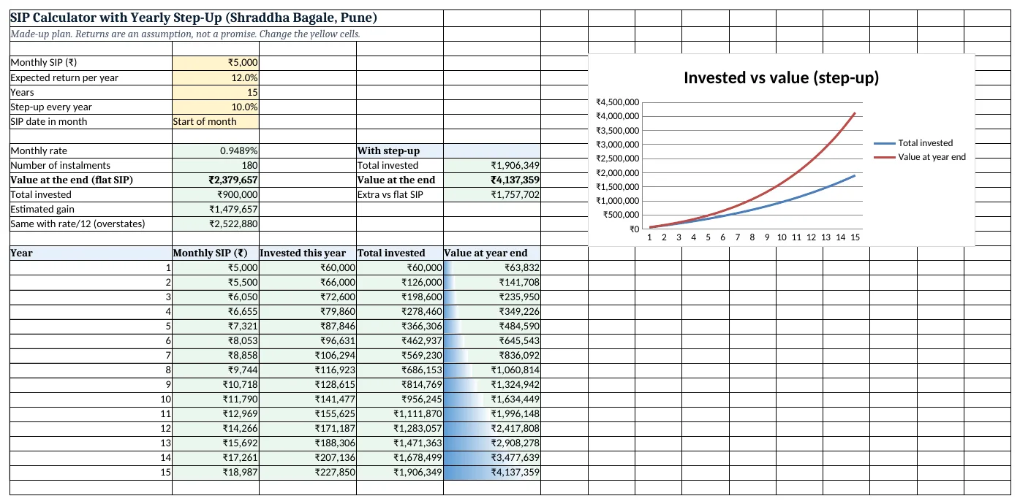Select year 13 total invested ₹1,471,363
The height and width of the screenshot is (504, 1020).
click(x=399, y=443)
